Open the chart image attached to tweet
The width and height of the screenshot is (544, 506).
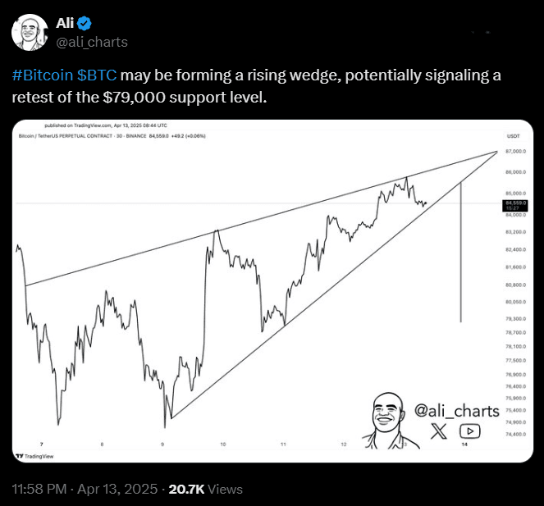pos(272,291)
